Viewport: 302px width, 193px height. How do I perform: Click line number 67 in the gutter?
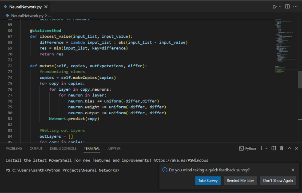tap(10, 36)
